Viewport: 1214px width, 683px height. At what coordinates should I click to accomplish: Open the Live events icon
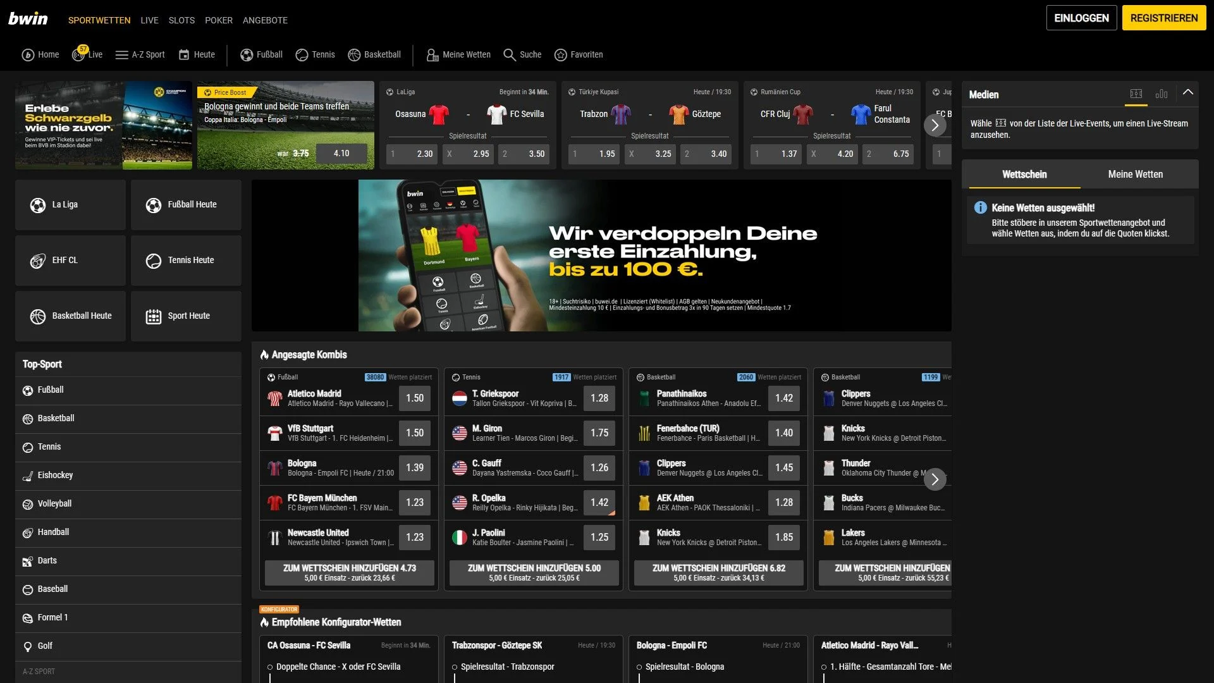tap(79, 55)
